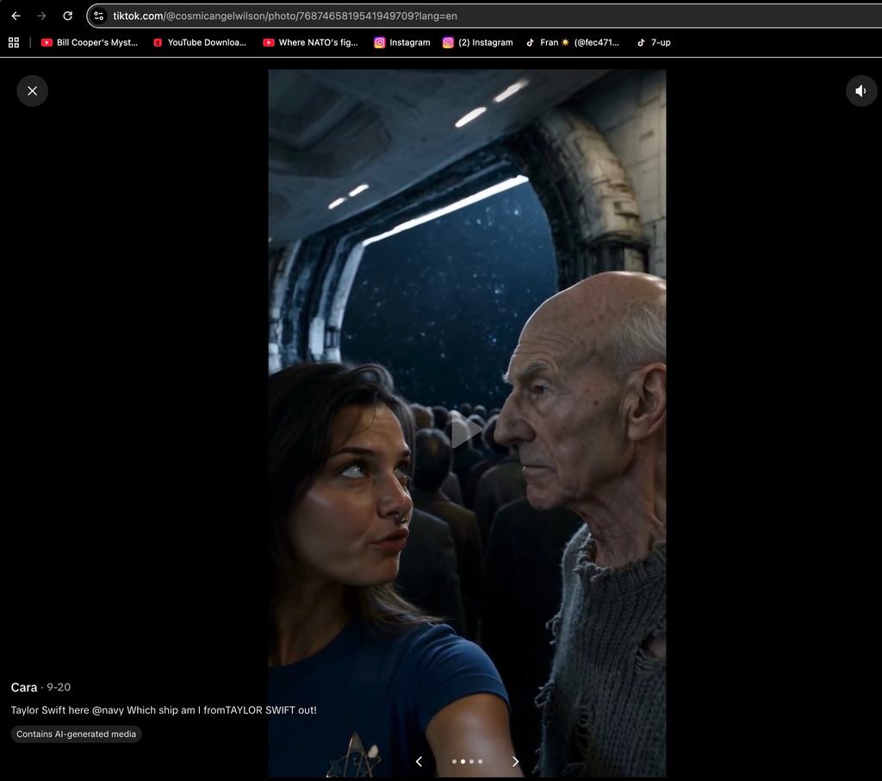Focus the tiktok.com address bar URL
This screenshot has height=781, width=882.
[x=284, y=16]
